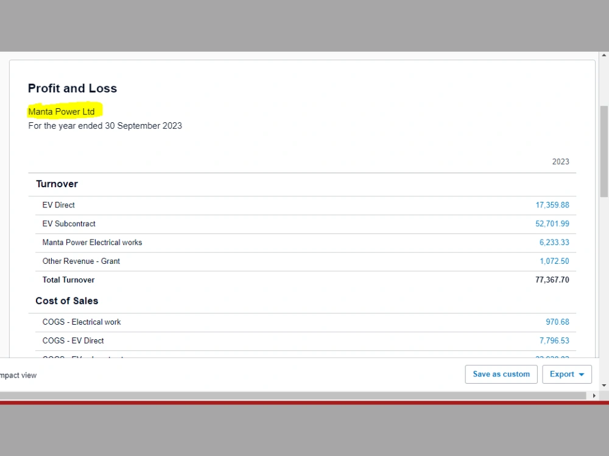The height and width of the screenshot is (456, 609).
Task: Select the EV Subcontract row label
Action: pos(69,224)
